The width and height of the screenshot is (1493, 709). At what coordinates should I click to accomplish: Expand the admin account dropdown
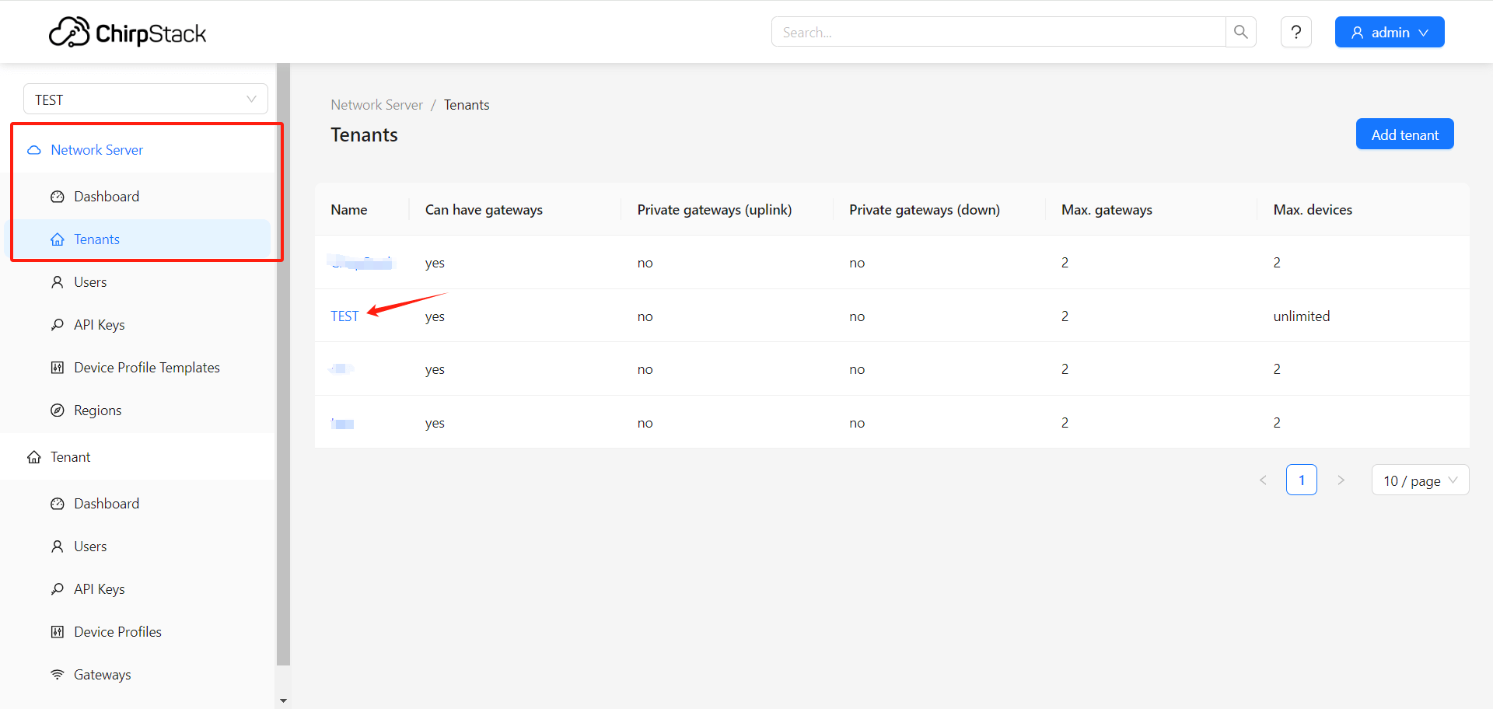1390,32
